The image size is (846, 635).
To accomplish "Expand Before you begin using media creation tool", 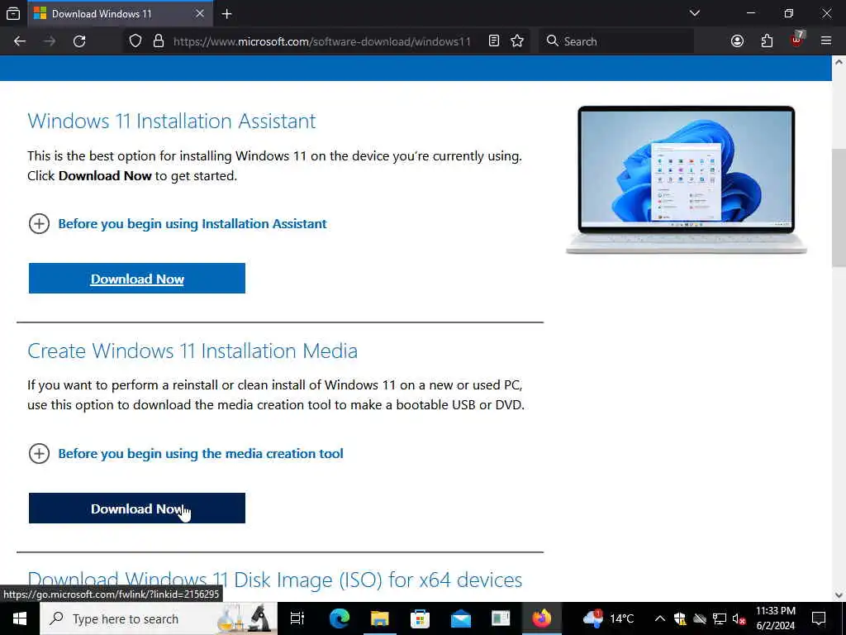I will (186, 454).
